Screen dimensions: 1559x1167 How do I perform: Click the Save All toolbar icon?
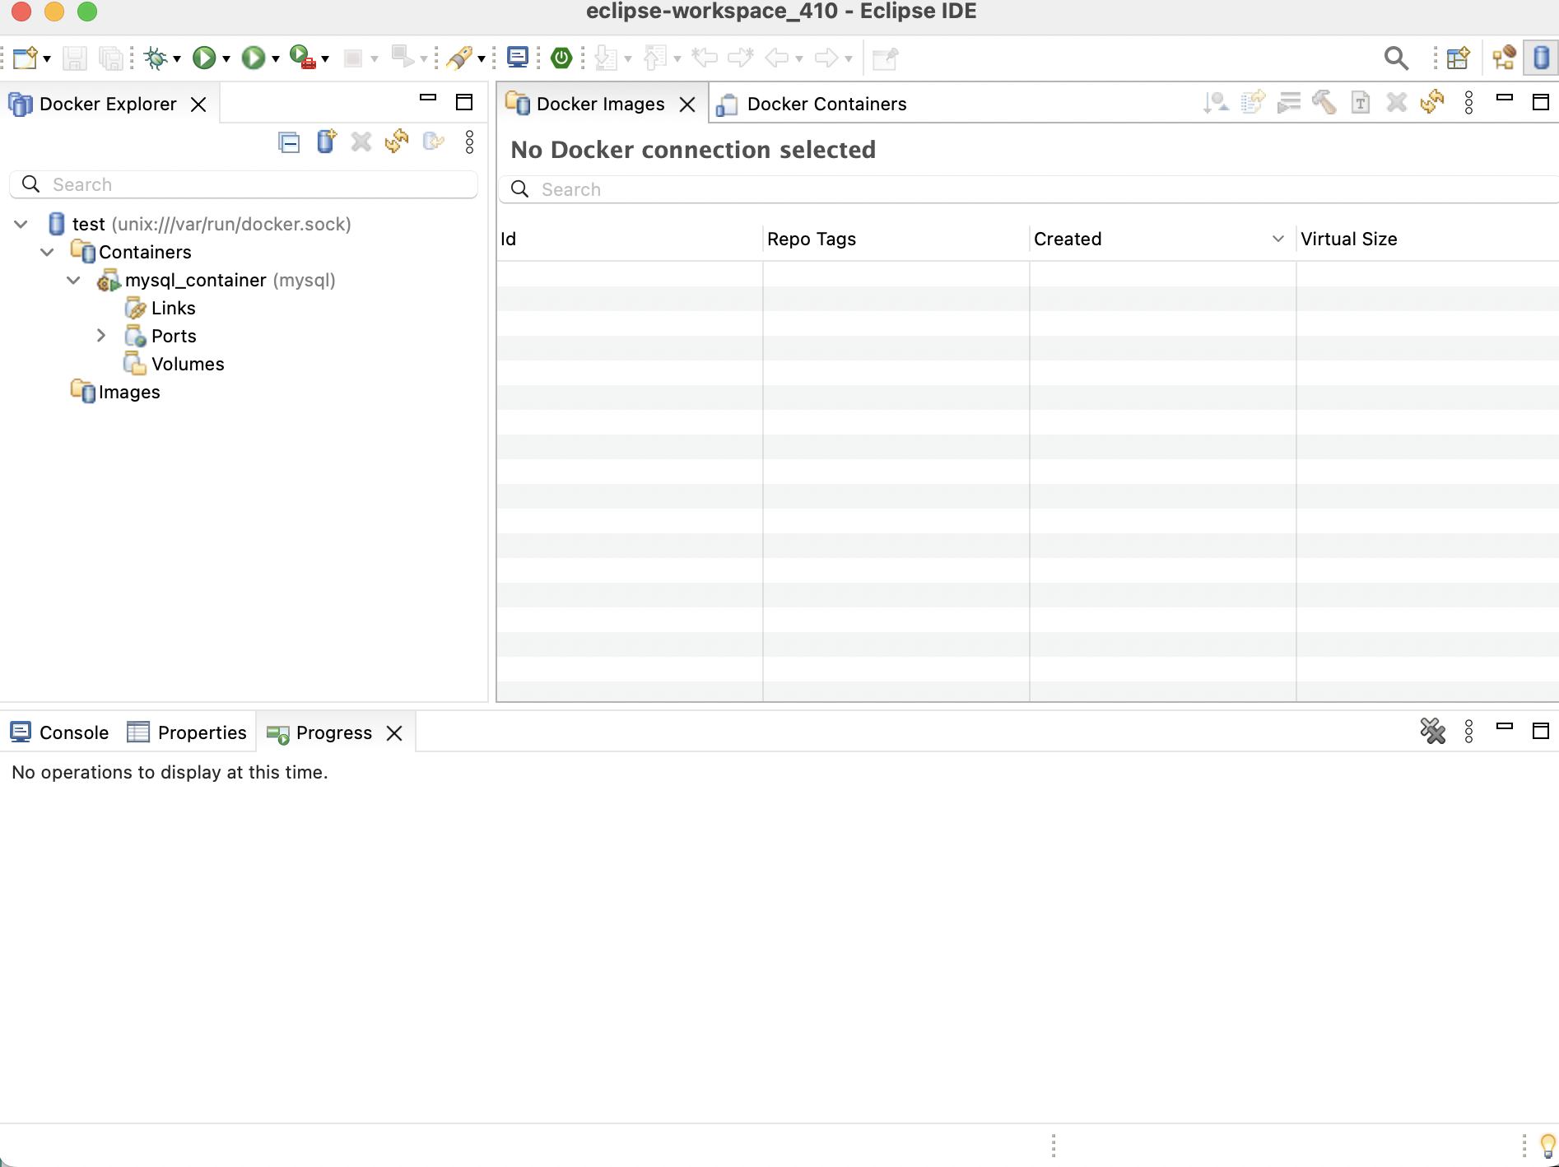(x=110, y=58)
